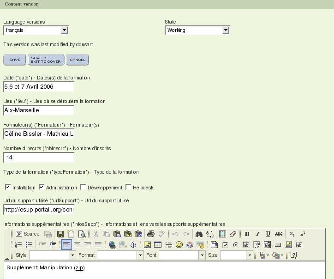Expand the Format dropdown in the editor
The image size is (334, 279).
coord(140,255)
